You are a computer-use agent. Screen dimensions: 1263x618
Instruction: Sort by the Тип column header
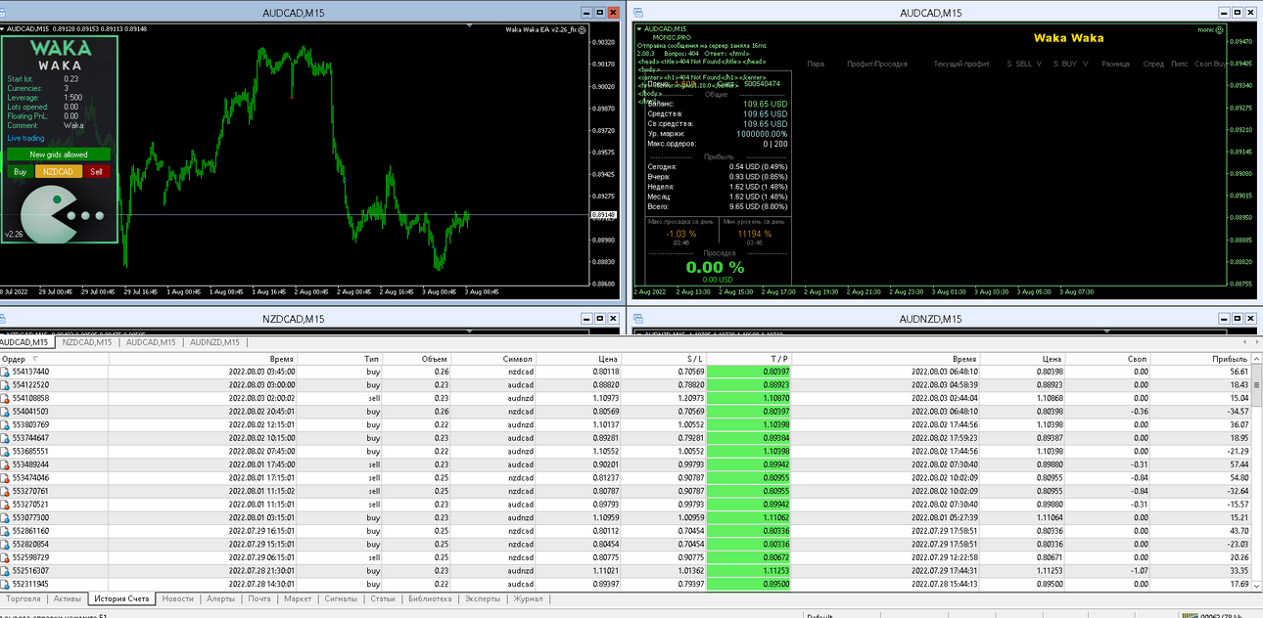click(342, 359)
